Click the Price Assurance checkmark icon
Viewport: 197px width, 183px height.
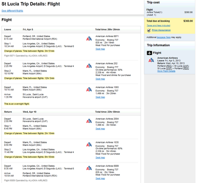tap(149, 30)
